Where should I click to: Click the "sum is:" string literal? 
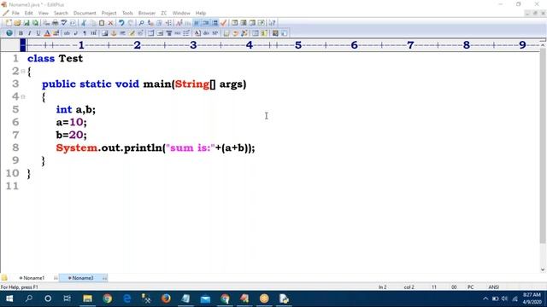[x=191, y=148]
